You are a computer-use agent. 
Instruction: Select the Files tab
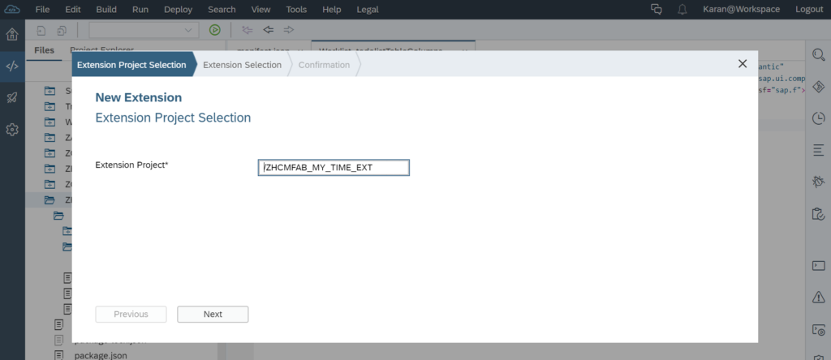[x=44, y=50]
